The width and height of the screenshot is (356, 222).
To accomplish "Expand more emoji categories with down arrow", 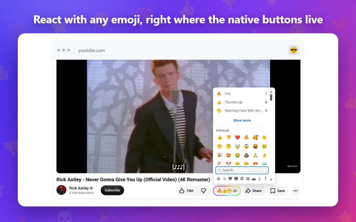I will click(x=271, y=180).
